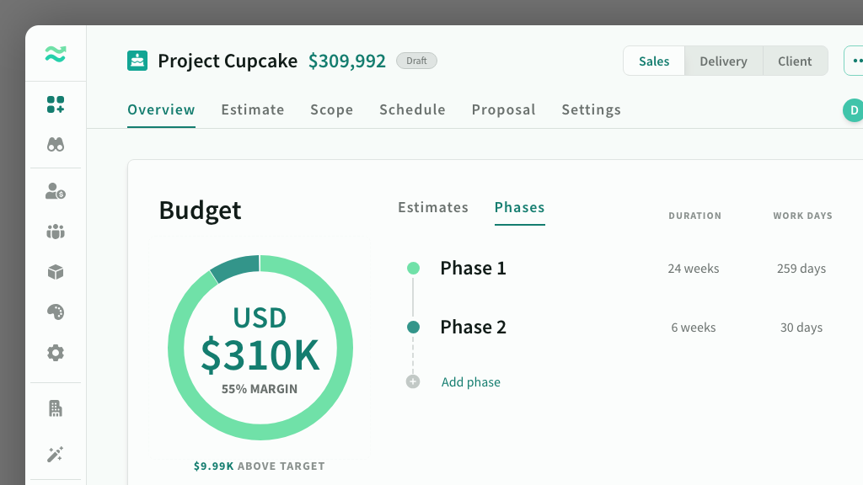Image resolution: width=863 pixels, height=485 pixels.
Task: Open the color palette icon
Action: click(x=56, y=312)
